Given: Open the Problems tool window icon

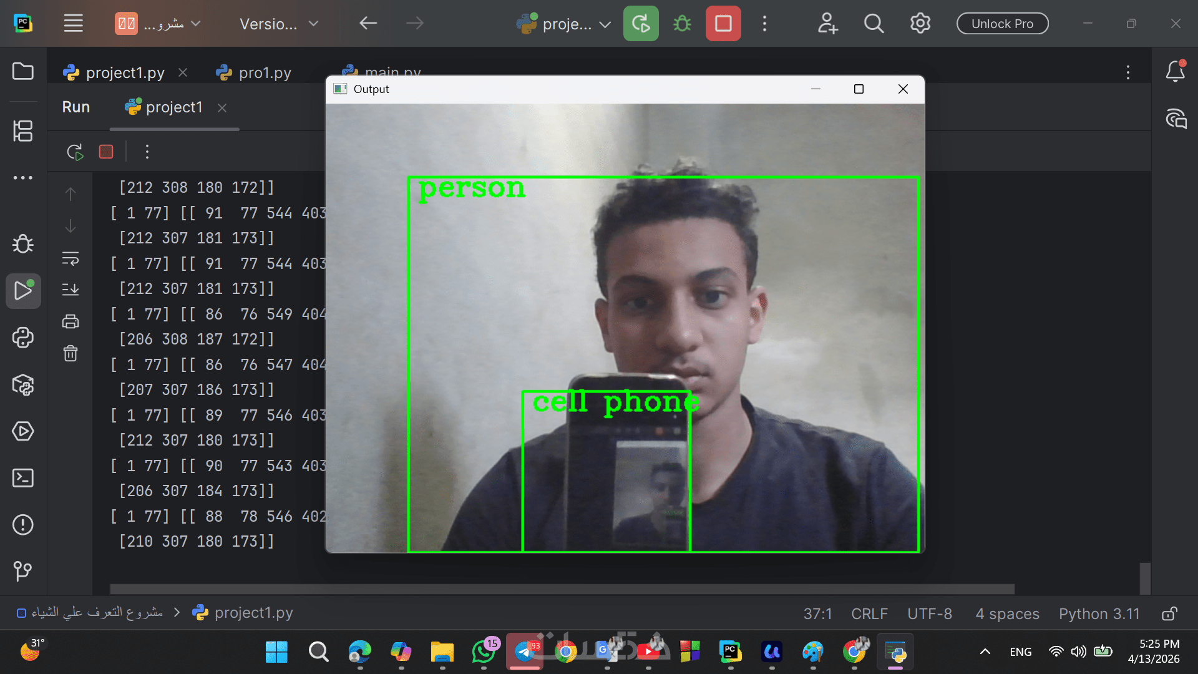Looking at the screenshot, I should [23, 525].
